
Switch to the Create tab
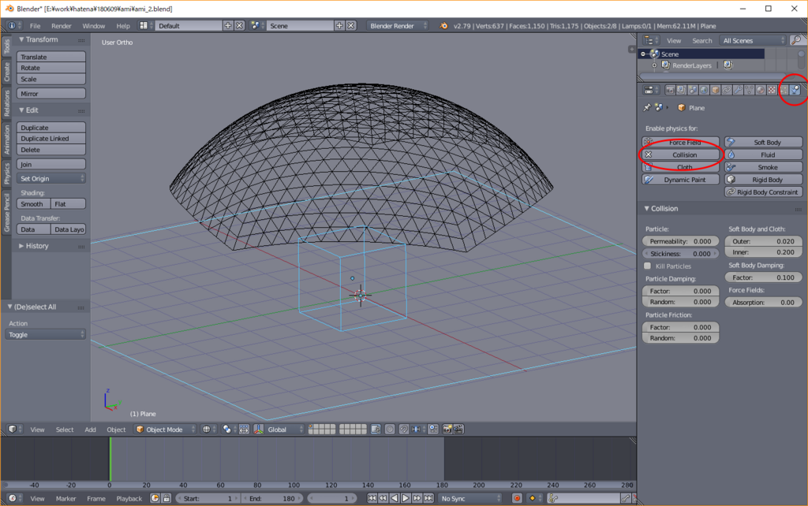[7, 72]
